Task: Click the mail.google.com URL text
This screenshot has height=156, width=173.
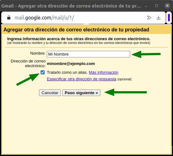Action: (44, 18)
